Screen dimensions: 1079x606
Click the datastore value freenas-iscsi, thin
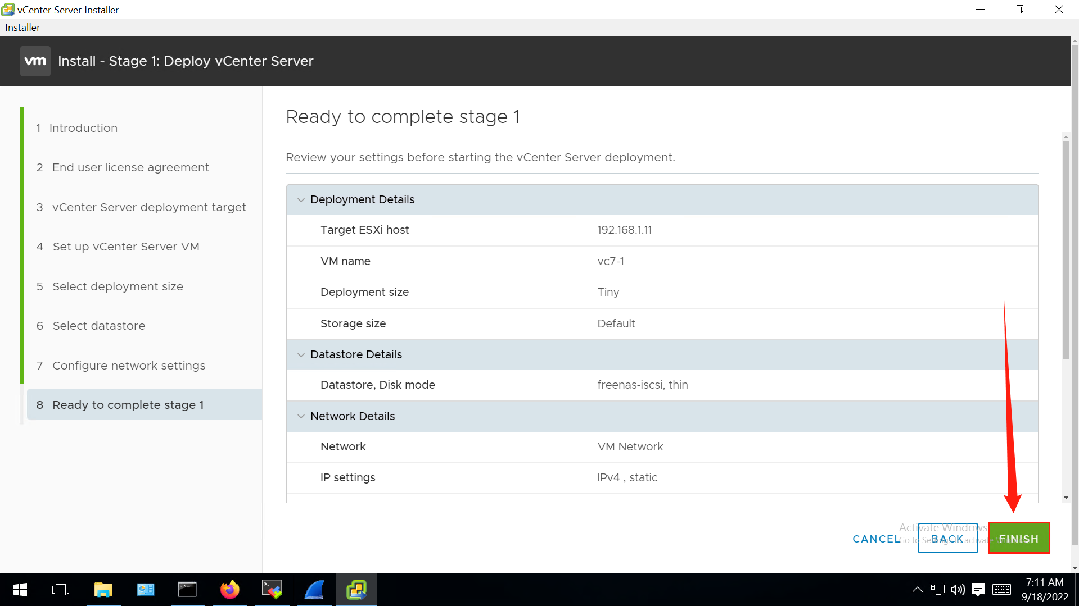(643, 385)
